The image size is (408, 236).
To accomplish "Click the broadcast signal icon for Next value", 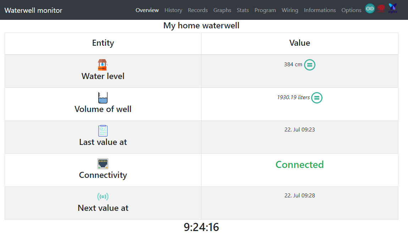I will (103, 197).
